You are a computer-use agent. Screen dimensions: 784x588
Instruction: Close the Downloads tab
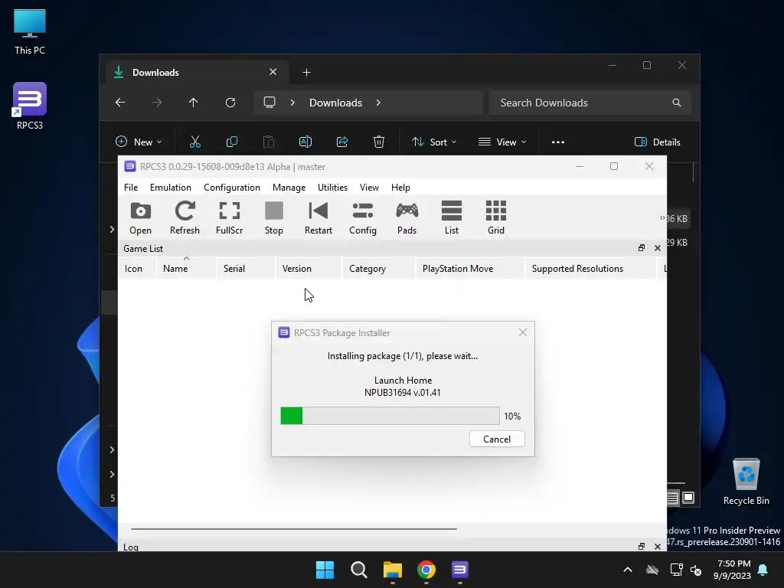point(273,72)
